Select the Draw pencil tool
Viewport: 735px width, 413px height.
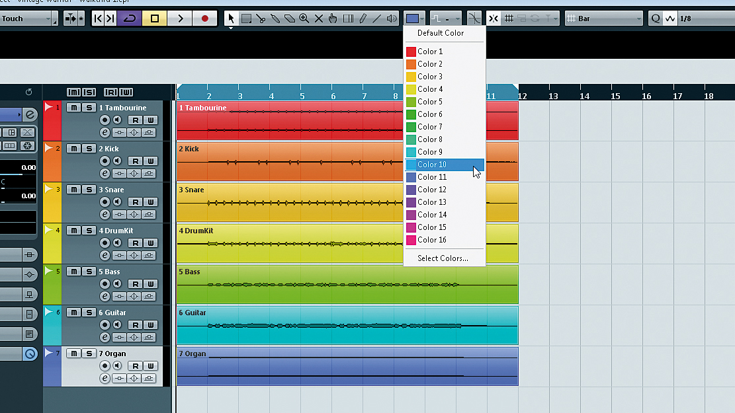pyautogui.click(x=363, y=19)
